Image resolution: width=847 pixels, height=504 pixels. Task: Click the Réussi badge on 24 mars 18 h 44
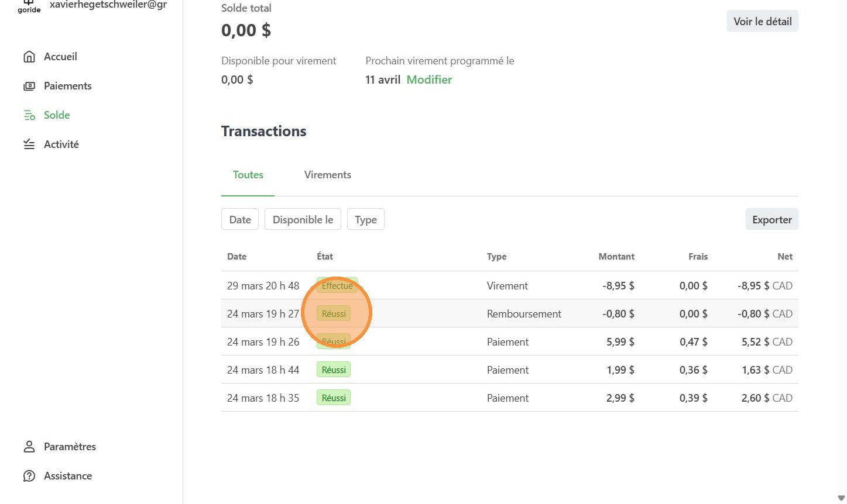(x=334, y=370)
